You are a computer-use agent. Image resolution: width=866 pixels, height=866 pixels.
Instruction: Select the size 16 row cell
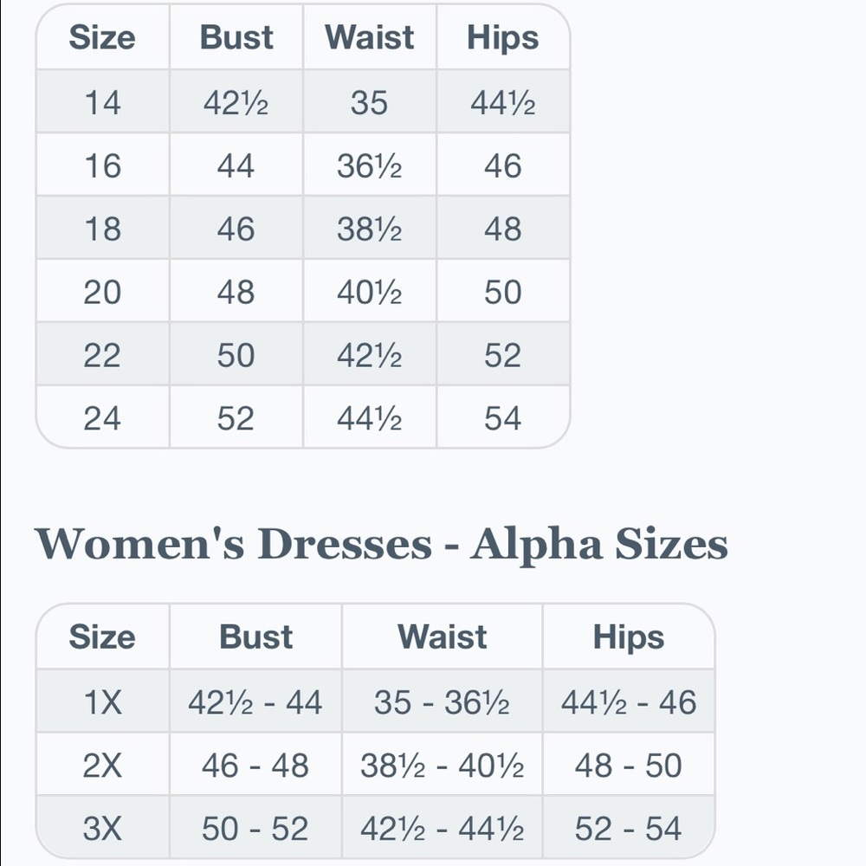[x=103, y=165]
